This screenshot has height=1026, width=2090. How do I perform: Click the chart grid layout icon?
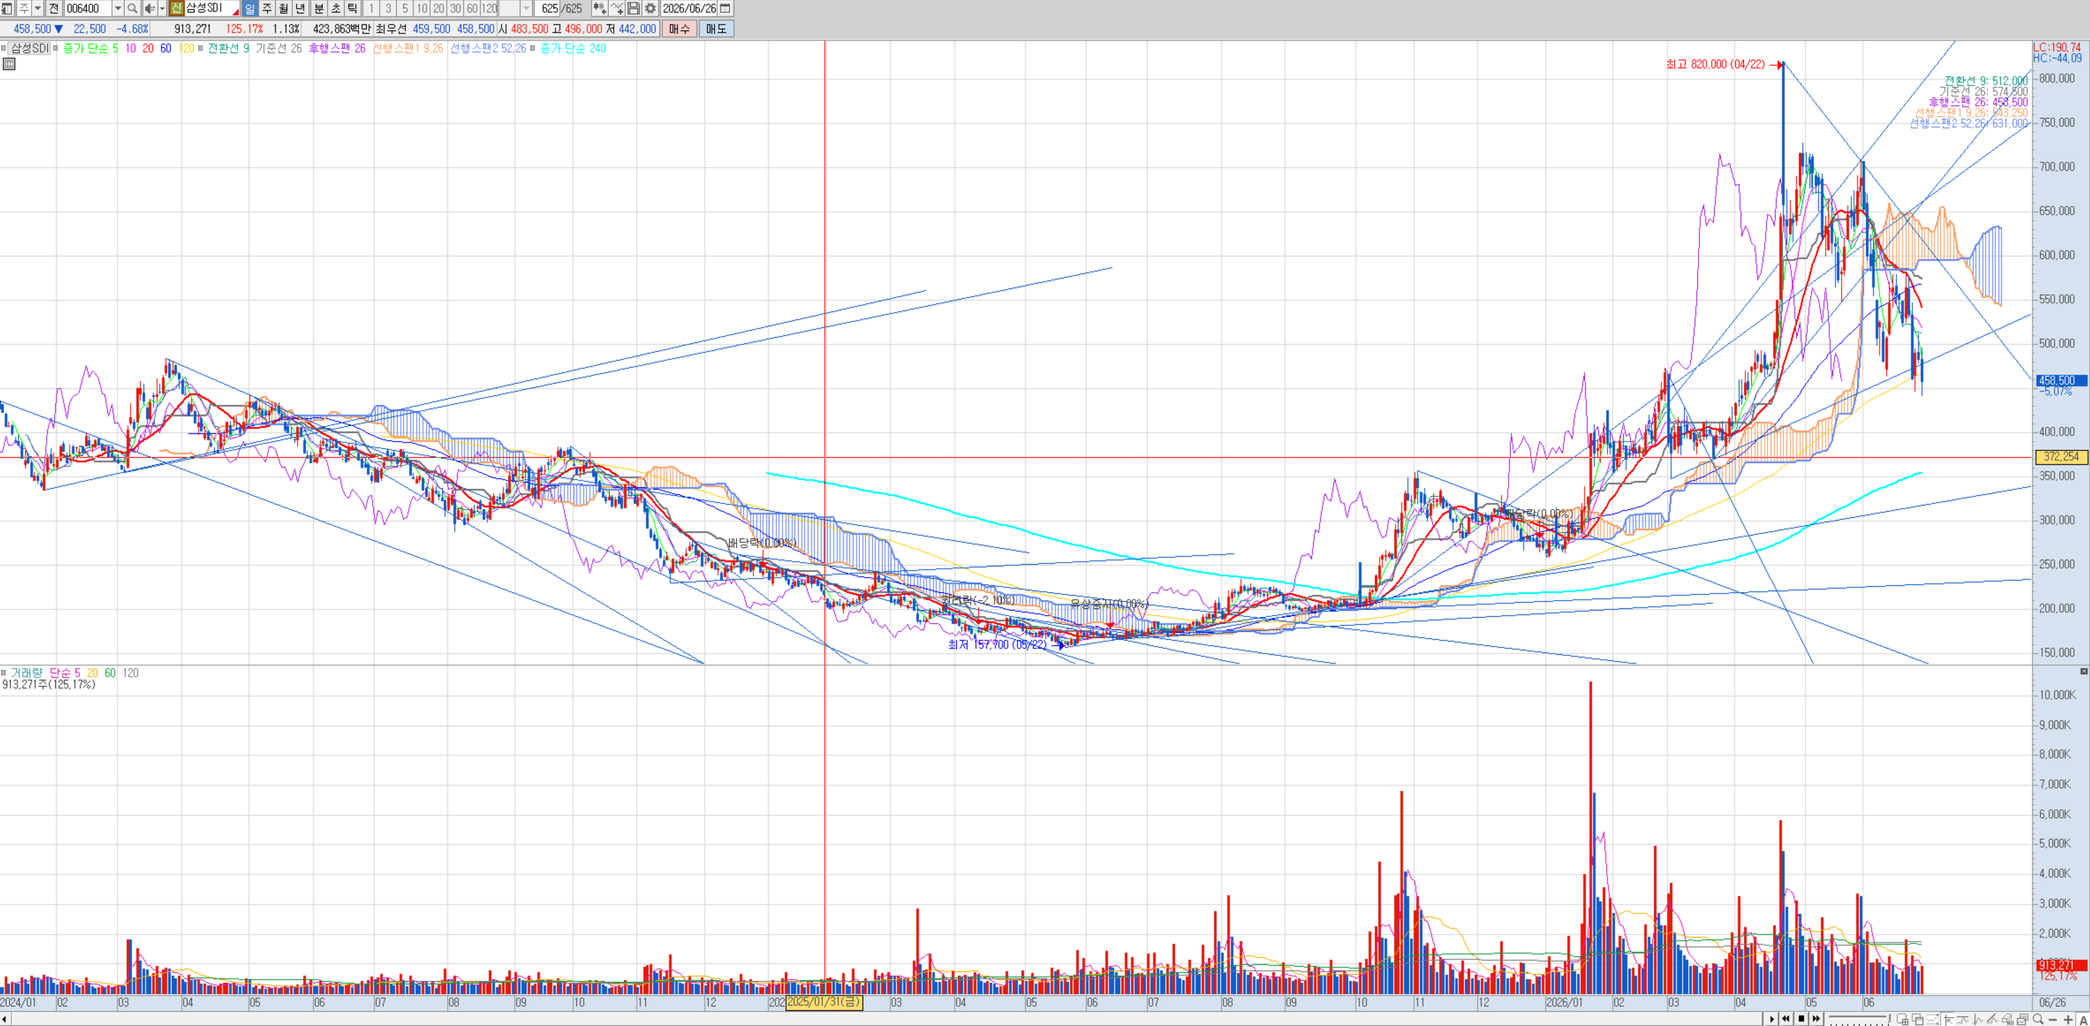point(1902,1020)
